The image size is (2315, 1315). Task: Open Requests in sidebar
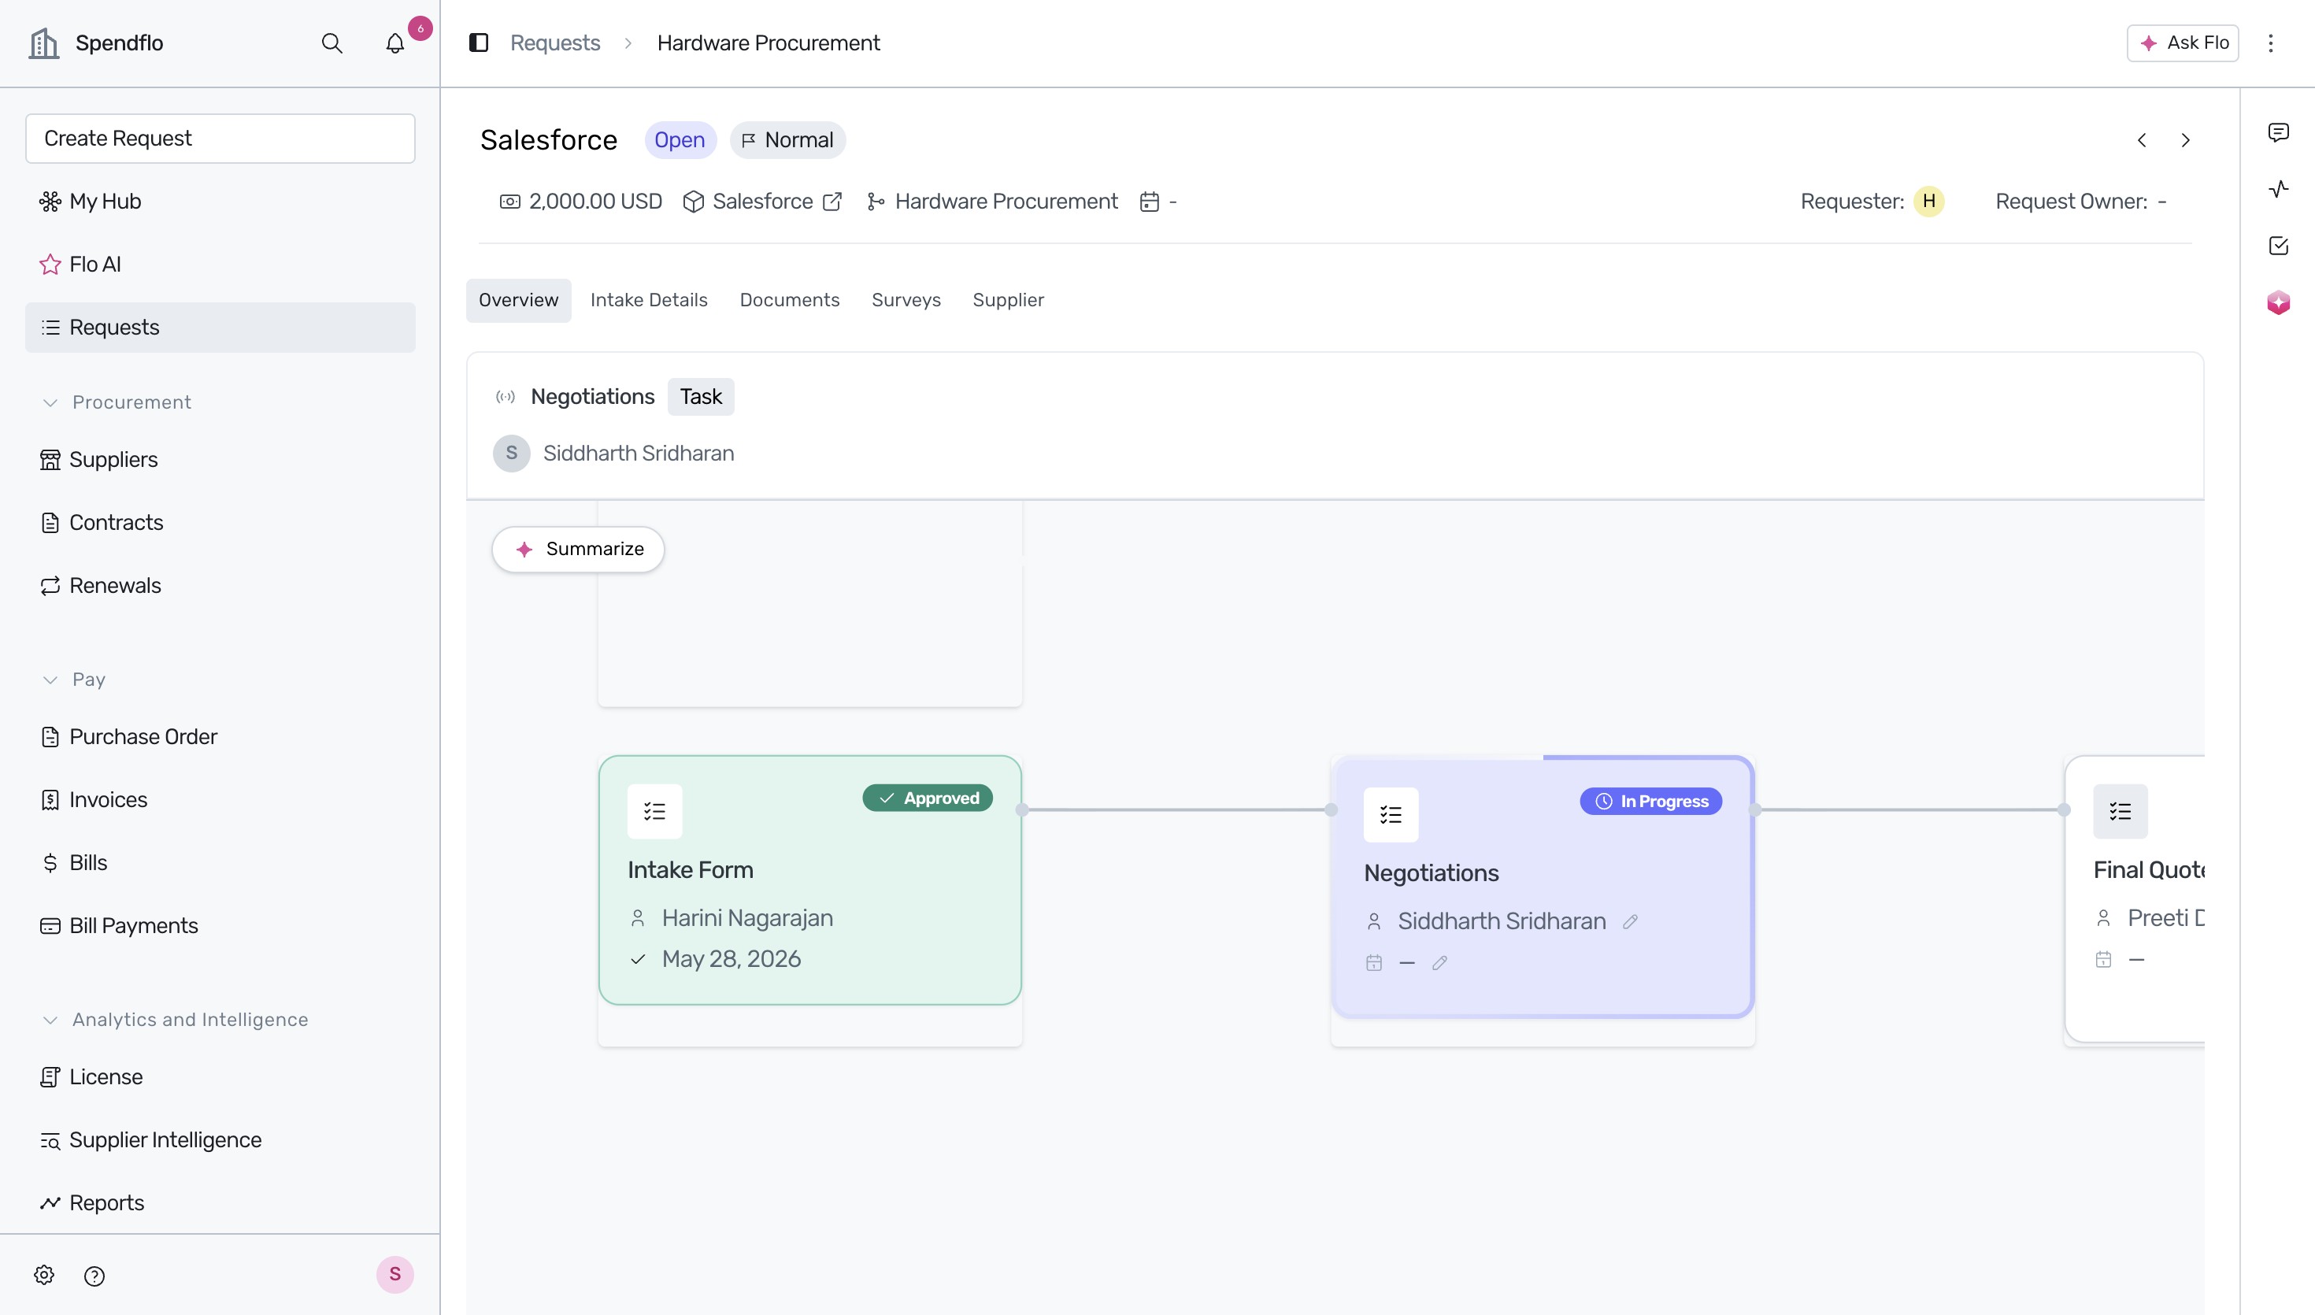pyautogui.click(x=220, y=328)
